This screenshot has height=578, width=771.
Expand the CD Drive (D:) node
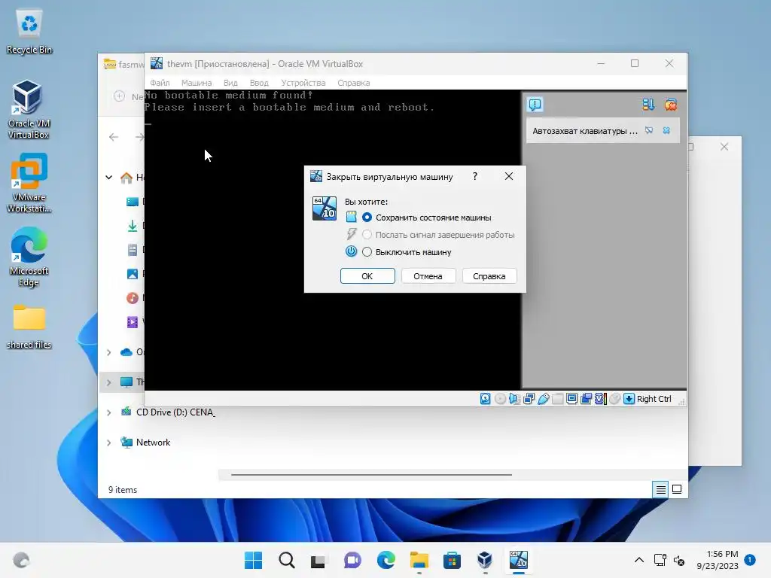click(x=108, y=412)
